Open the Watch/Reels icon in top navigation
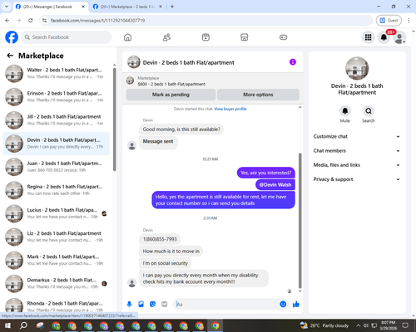The image size is (416, 332). (x=206, y=37)
